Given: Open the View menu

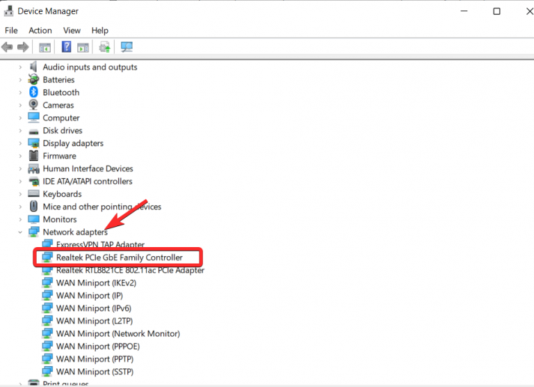Looking at the screenshot, I should coord(72,31).
